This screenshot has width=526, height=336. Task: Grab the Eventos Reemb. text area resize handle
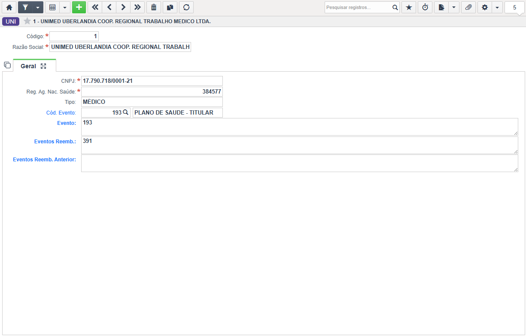coord(515,151)
